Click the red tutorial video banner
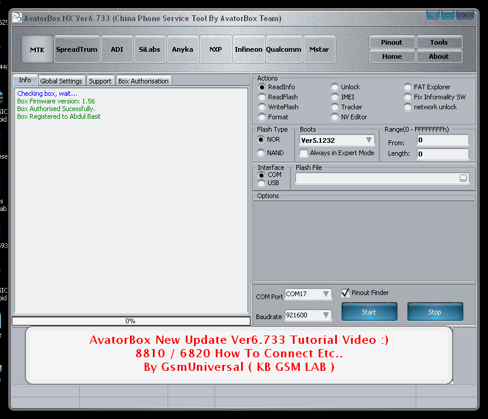The height and width of the screenshot is (419, 488). click(239, 355)
